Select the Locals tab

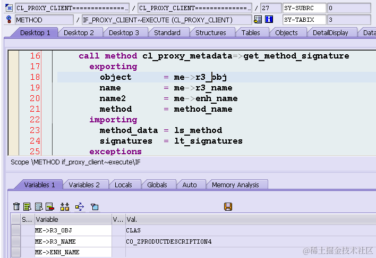[x=123, y=185]
